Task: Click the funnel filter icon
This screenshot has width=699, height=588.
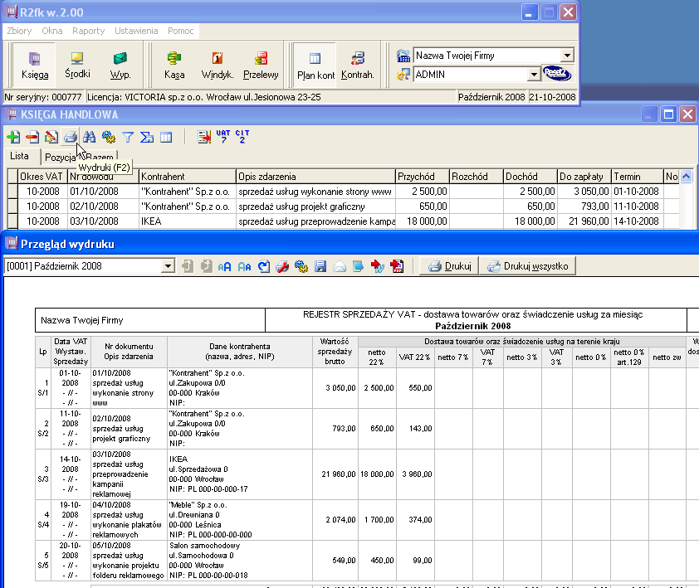Action: pos(128,137)
